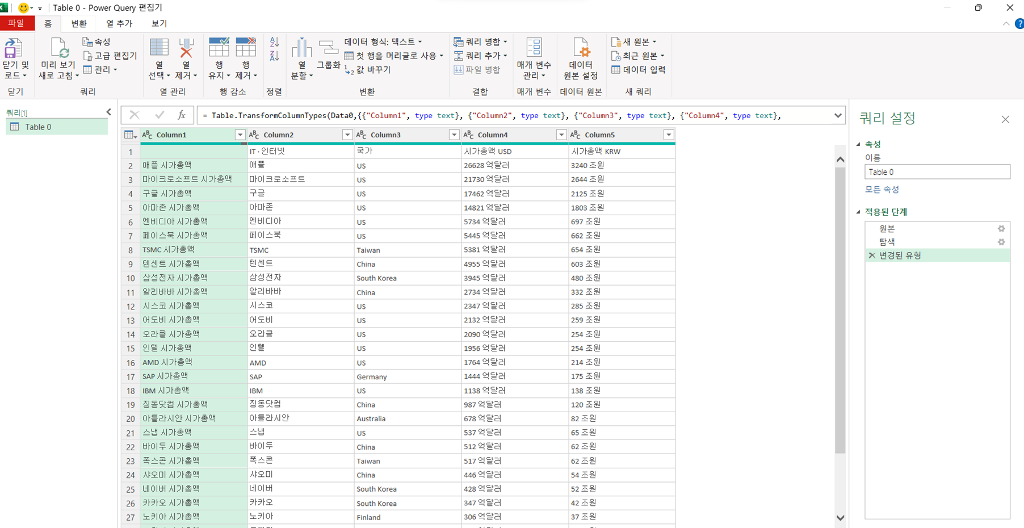Open the New Source (새 원본) dropdown
This screenshot has width=1024, height=528.
633,42
